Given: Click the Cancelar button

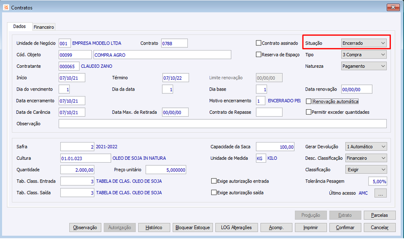Looking at the screenshot, I should coord(380,228).
